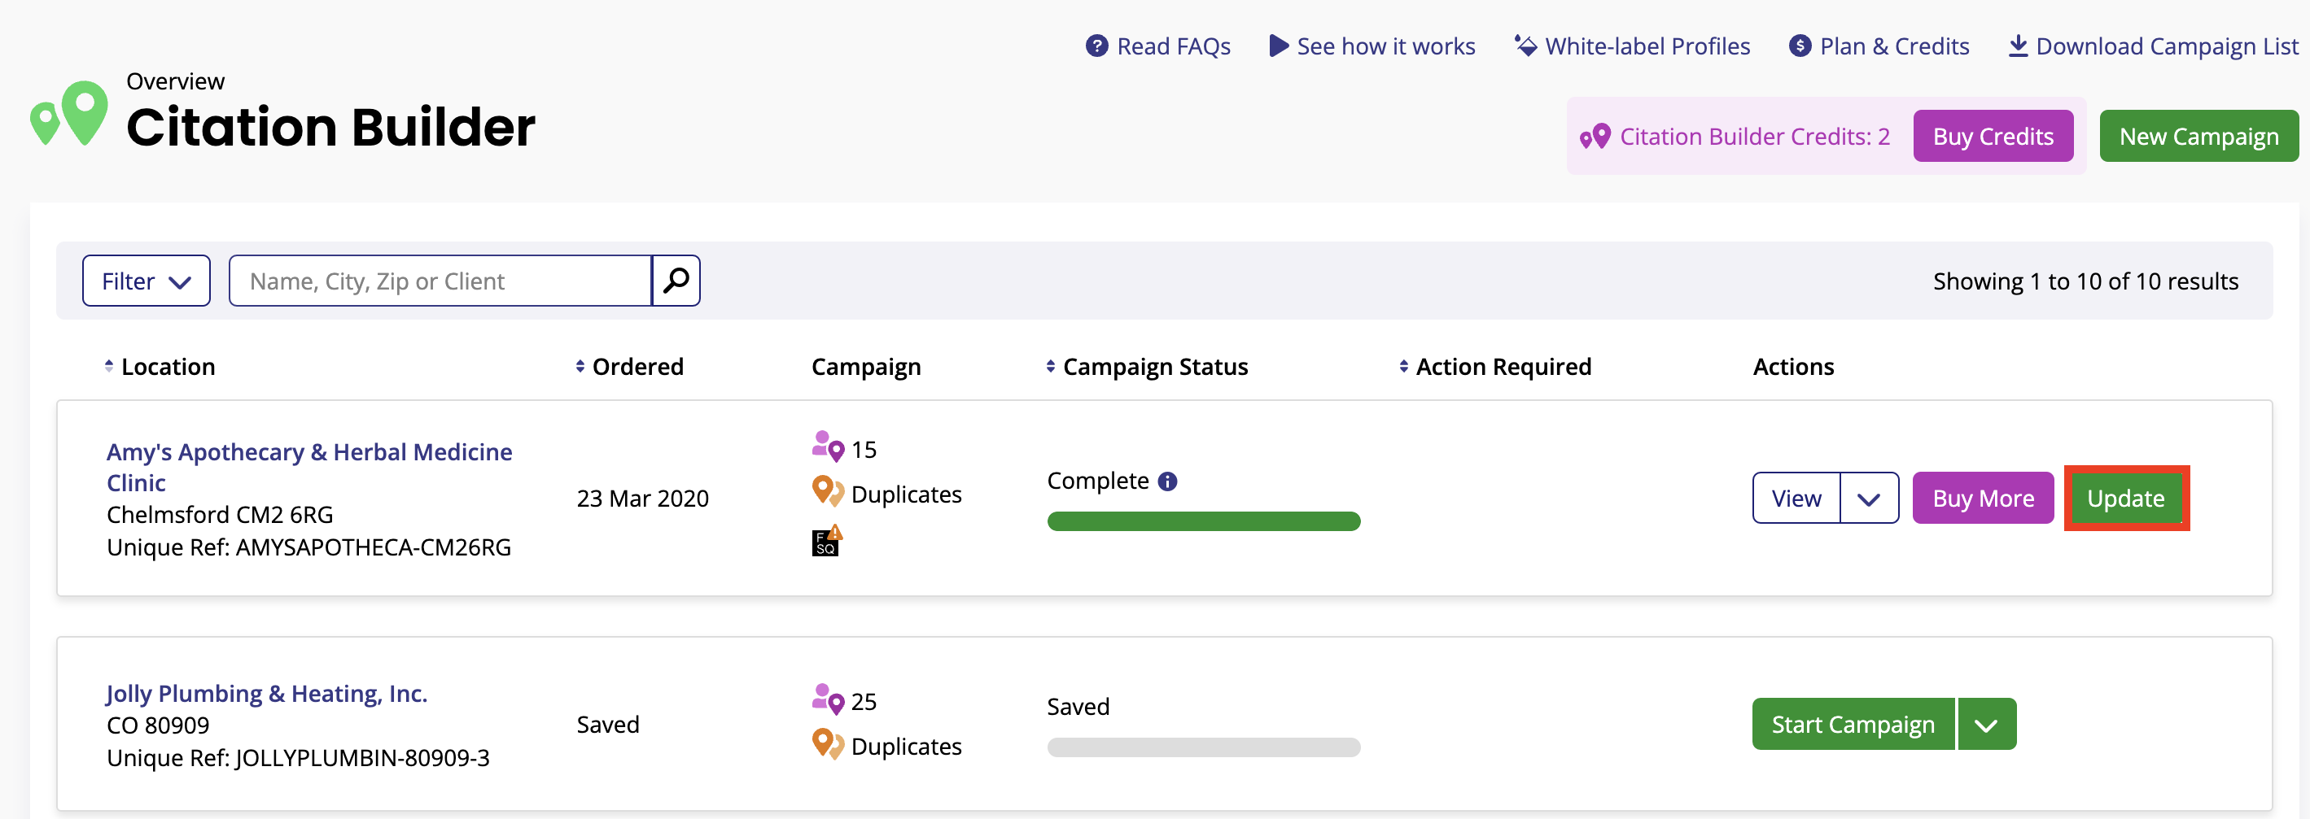Click the Complete status info icon
Screen dimensions: 2310x819
1166,481
